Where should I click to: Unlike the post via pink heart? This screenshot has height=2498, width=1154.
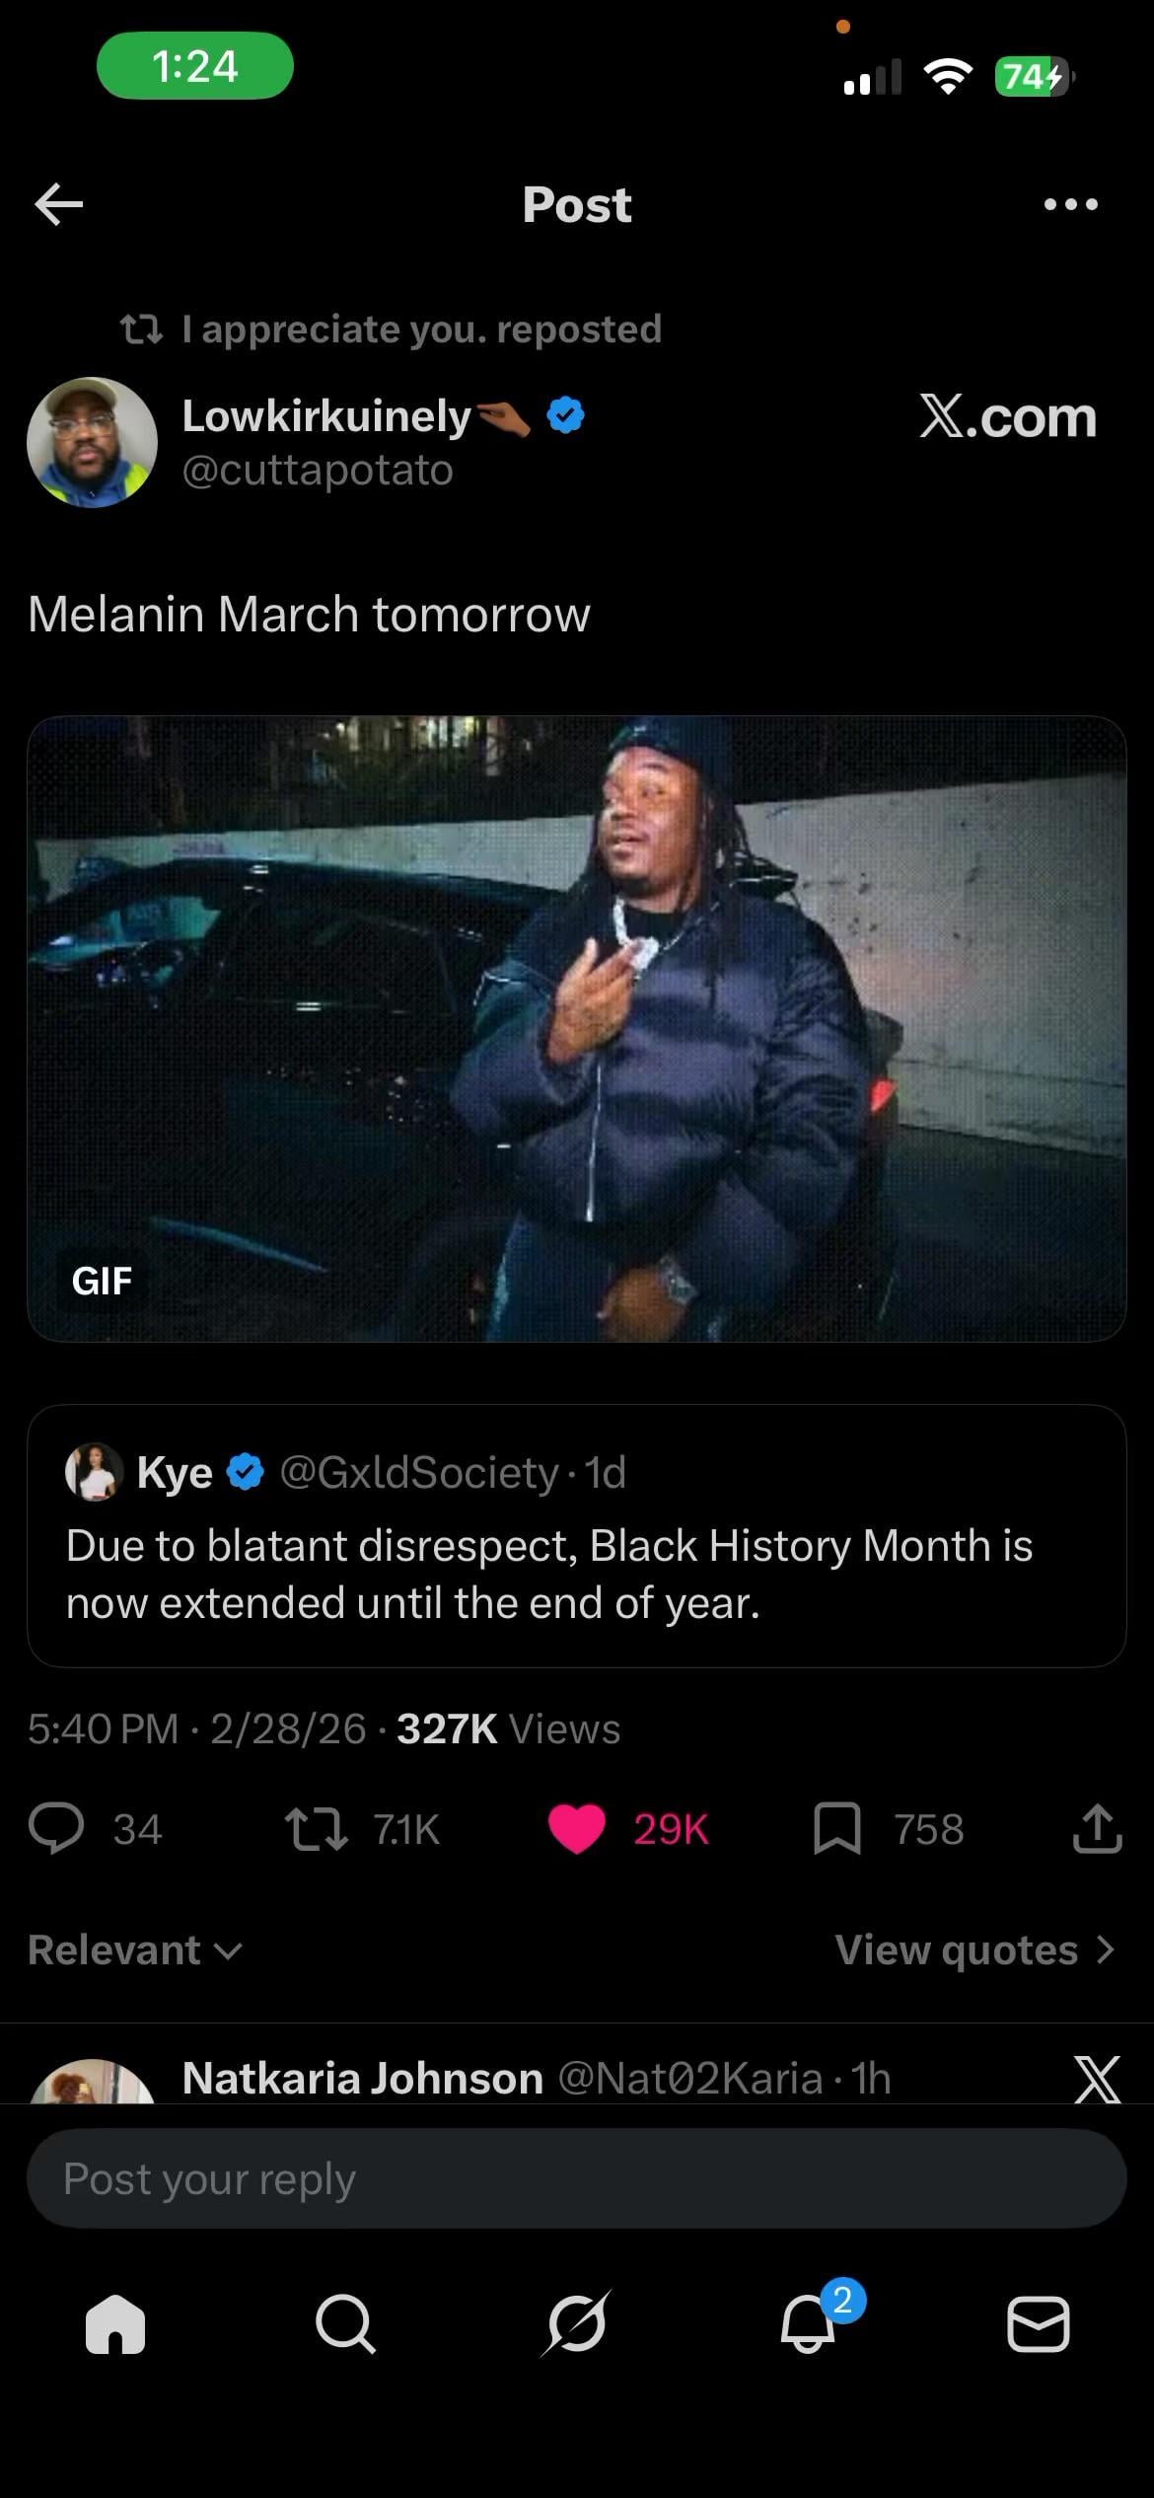coord(576,1828)
